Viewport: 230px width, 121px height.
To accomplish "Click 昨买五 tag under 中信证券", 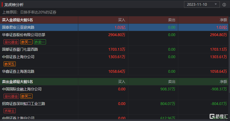I will click(x=10, y=64).
